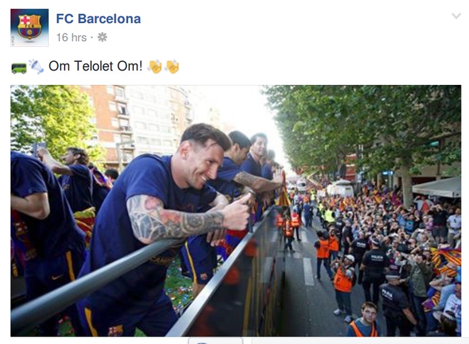Click the smiling tattooed player's face
Image resolution: width=469 pixels, height=344 pixels.
click(201, 163)
